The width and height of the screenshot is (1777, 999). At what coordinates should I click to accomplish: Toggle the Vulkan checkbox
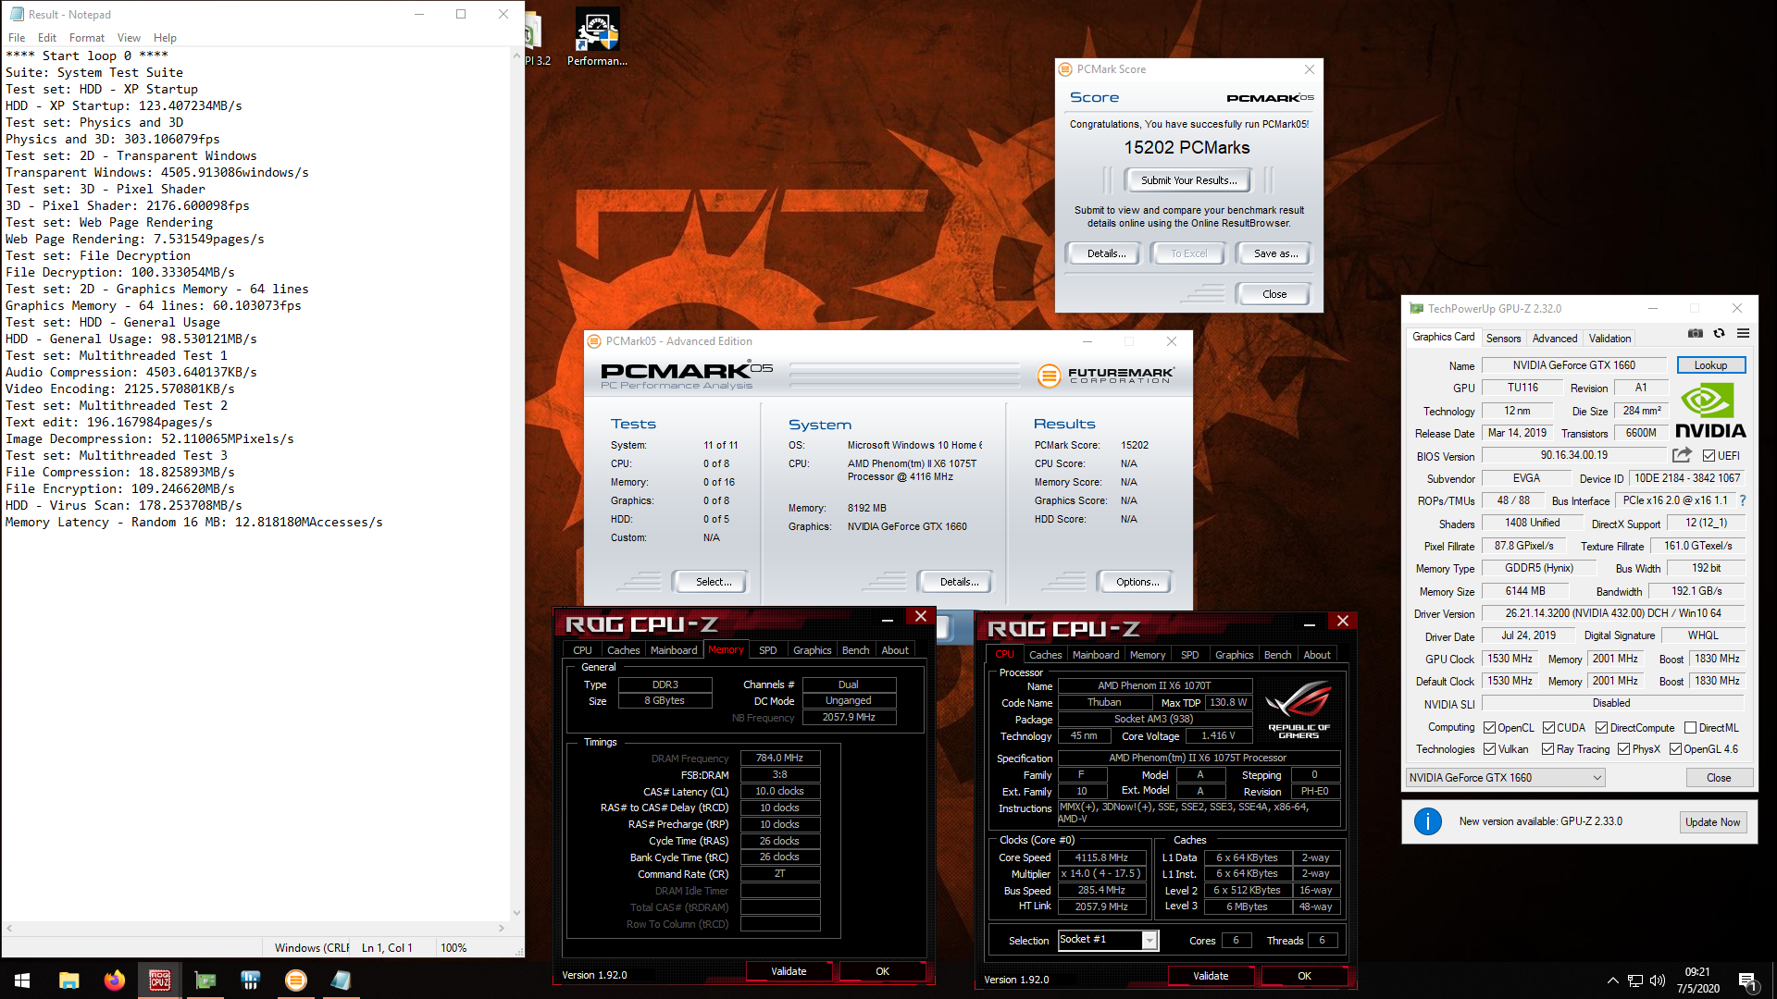(1489, 749)
